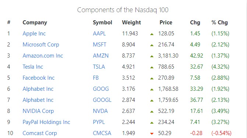Click the AAPL ticker symbol
The image size is (247, 138).
(99, 34)
